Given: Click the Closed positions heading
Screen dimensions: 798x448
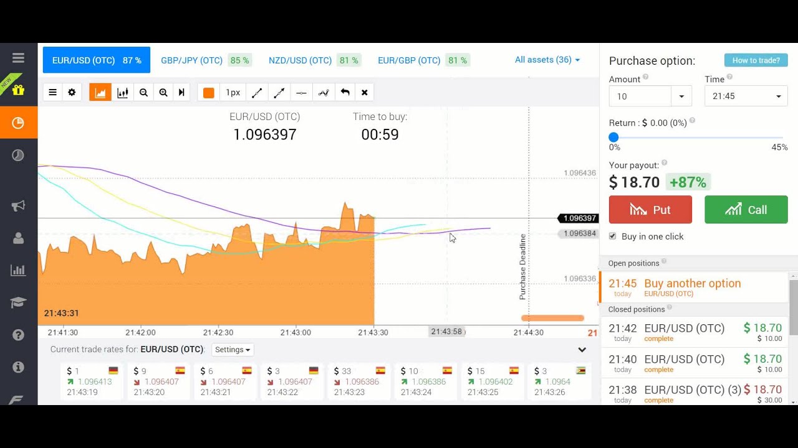Looking at the screenshot, I should point(637,309).
